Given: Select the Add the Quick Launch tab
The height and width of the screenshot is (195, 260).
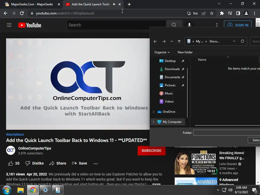Looking at the screenshot, I should (91, 4).
